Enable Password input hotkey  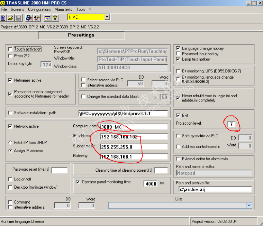pos(178,54)
